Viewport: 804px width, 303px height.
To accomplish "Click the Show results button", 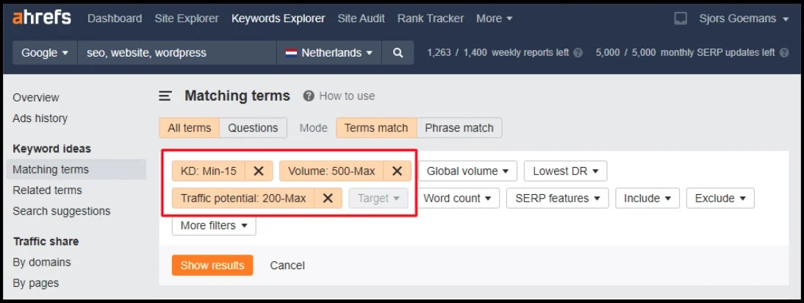I will click(212, 265).
